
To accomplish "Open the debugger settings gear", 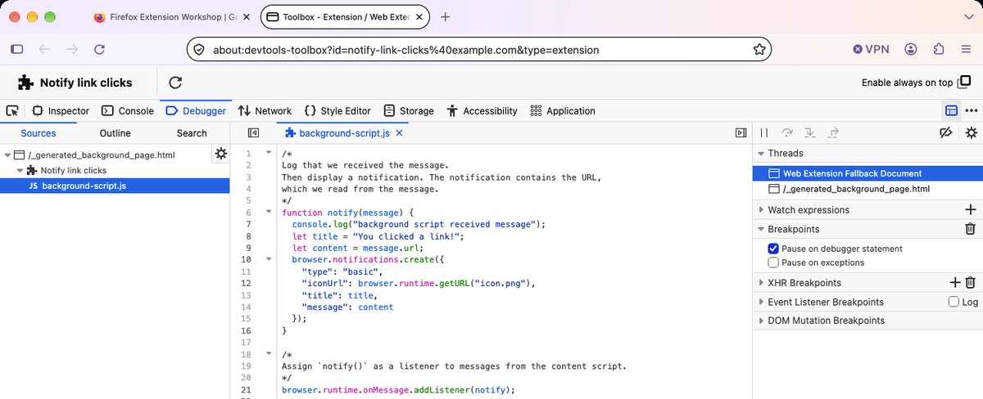I will pyautogui.click(x=971, y=132).
